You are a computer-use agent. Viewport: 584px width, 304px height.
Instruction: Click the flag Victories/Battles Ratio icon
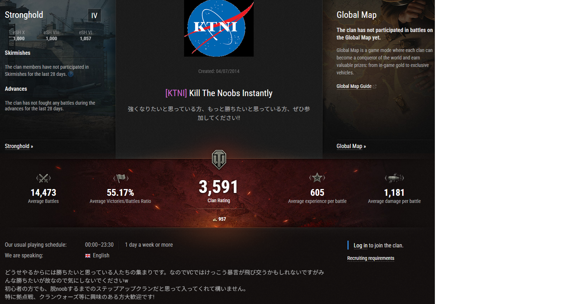(121, 178)
